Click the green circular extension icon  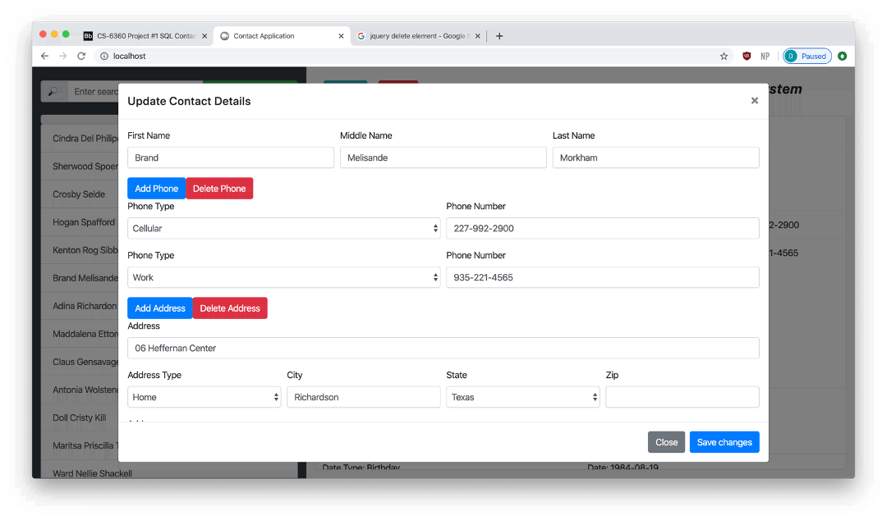[x=841, y=56]
